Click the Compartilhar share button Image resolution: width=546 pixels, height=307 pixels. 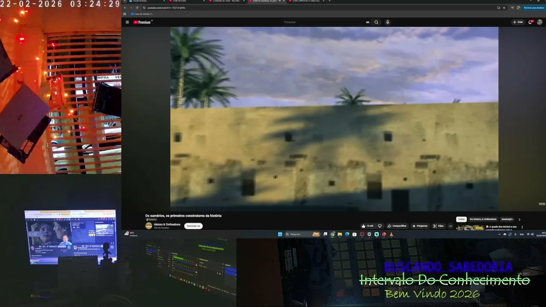coord(397,226)
